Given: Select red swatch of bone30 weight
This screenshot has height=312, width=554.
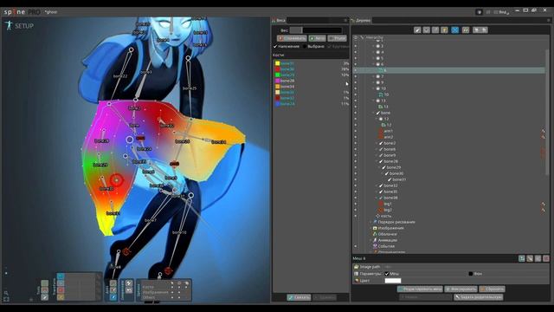Looking at the screenshot, I should [277, 69].
